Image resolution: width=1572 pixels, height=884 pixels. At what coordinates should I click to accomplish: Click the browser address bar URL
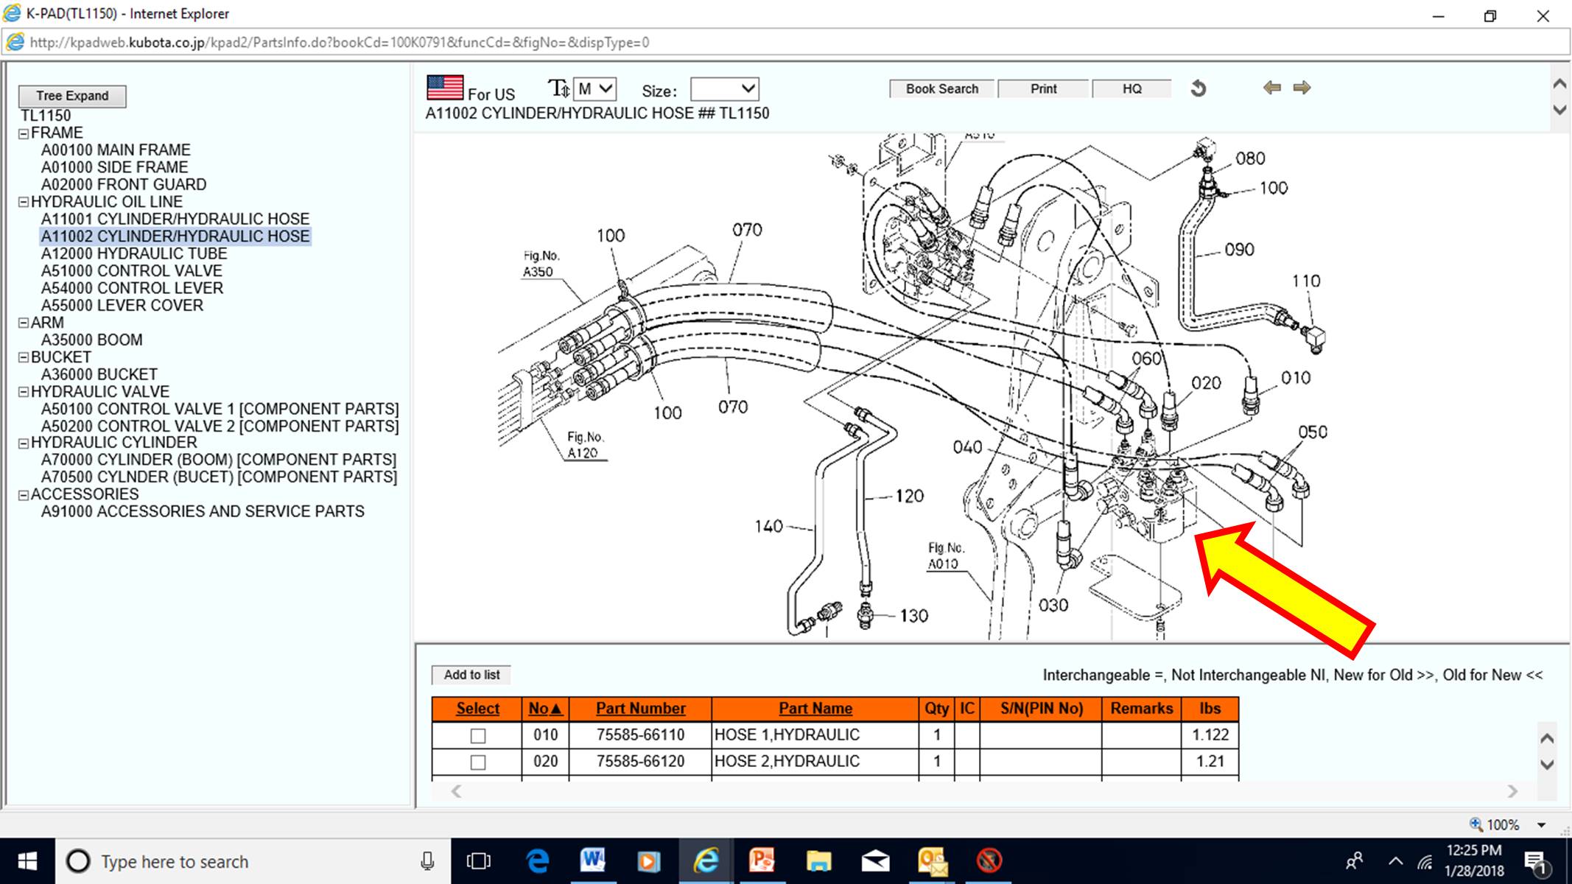(340, 43)
